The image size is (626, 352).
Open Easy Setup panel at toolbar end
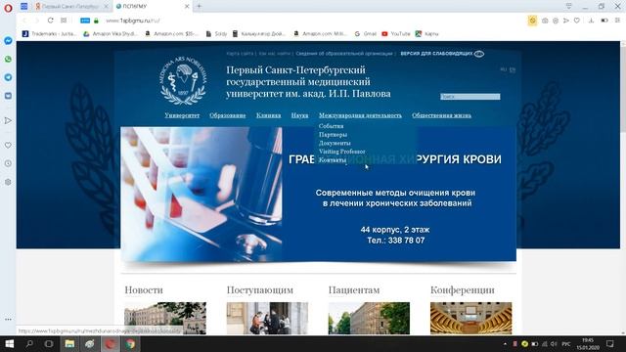617,21
